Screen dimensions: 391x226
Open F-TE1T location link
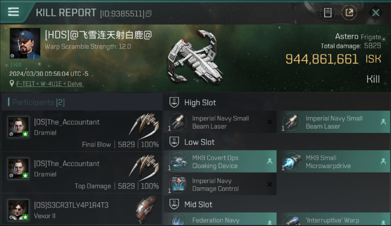50,84
